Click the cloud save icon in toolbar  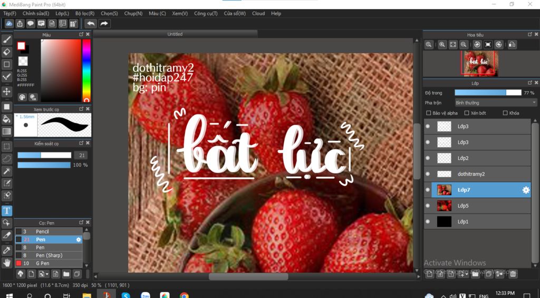9,23
